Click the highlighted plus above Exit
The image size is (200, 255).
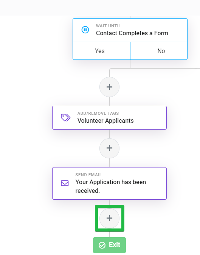(x=109, y=218)
